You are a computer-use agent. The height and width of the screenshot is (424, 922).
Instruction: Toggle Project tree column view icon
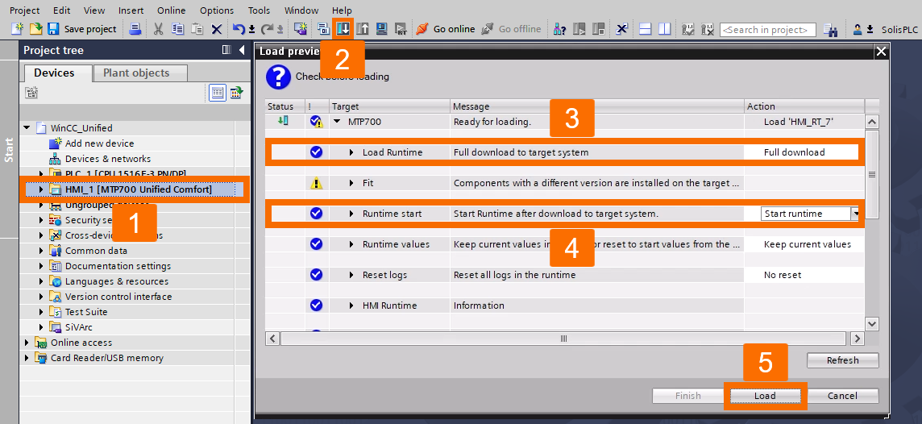pyautogui.click(x=226, y=50)
